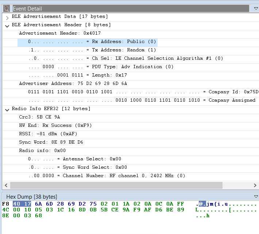Image resolution: width=259 pixels, height=234 pixels.
Task: Open the Event Detail panel dropdown arrow
Action: [x=255, y=8]
